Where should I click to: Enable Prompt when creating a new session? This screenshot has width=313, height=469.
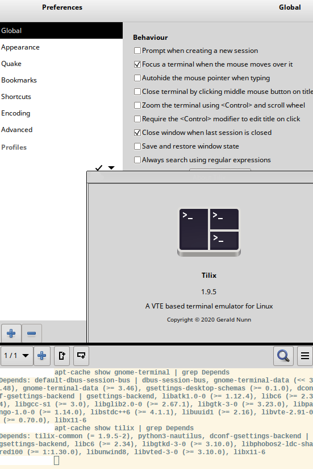[137, 51]
